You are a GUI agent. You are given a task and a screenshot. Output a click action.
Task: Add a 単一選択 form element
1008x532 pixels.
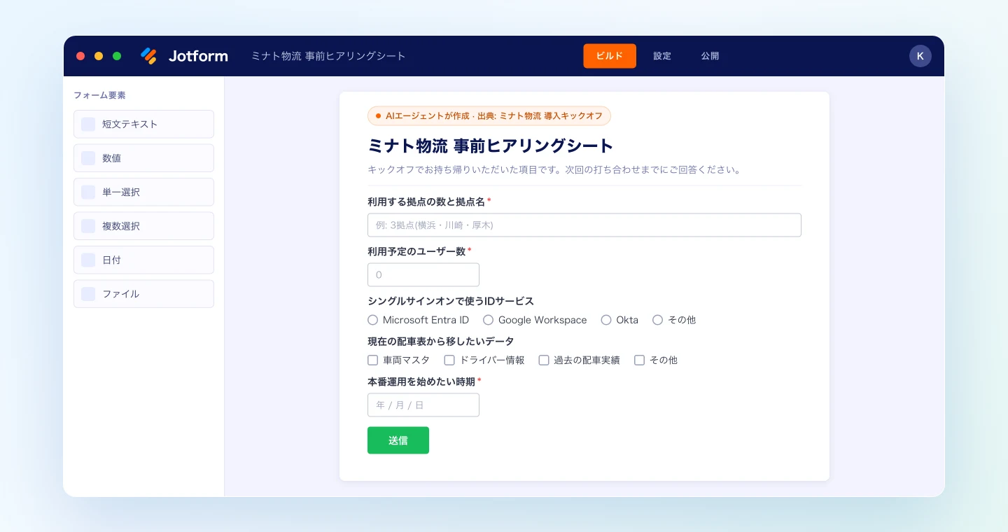pos(143,192)
